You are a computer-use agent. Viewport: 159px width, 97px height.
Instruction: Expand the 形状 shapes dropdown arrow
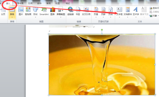[35, 17]
